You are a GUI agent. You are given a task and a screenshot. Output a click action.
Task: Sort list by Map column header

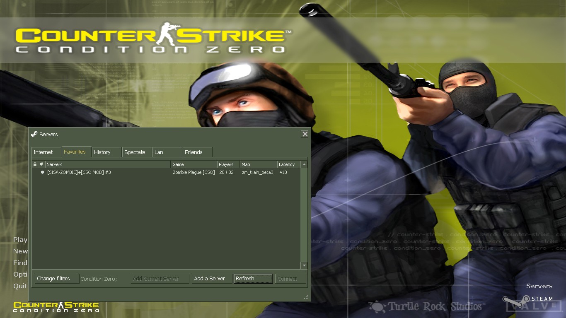tap(258, 164)
